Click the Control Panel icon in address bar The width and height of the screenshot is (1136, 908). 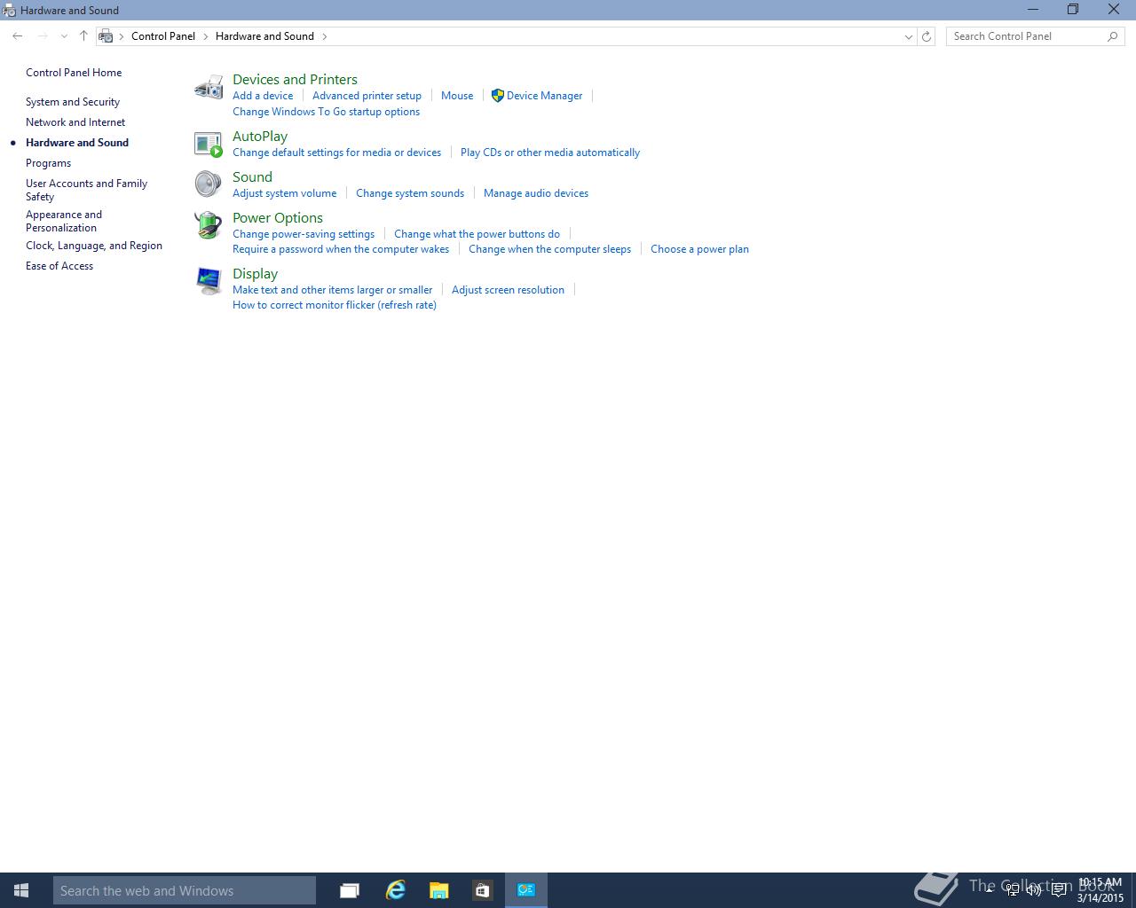(106, 36)
